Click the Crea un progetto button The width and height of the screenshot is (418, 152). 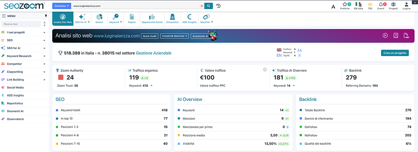pos(395,53)
